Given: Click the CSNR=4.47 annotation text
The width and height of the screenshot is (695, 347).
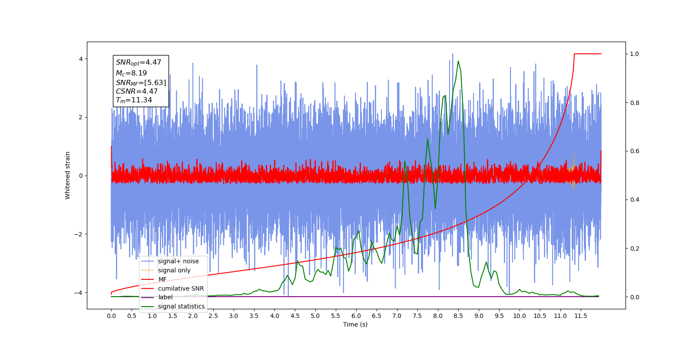Looking at the screenshot, I should 137,91.
